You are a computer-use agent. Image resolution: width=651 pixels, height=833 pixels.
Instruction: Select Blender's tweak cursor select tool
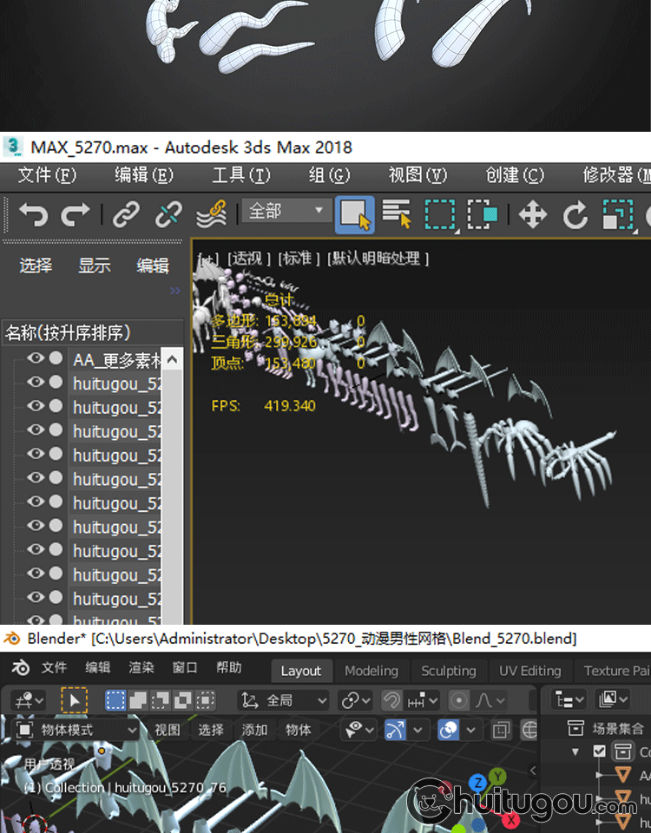point(74,700)
